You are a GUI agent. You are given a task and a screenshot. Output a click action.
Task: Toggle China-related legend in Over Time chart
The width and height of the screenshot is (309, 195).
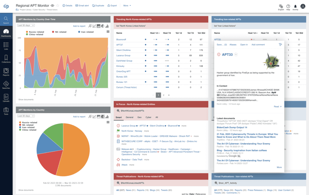(x=34, y=34)
